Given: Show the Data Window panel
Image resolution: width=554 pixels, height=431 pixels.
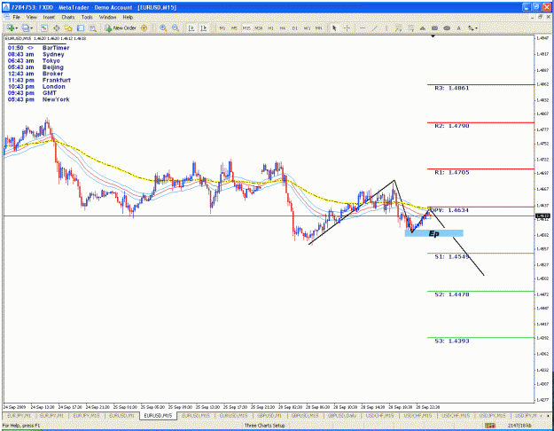Looking at the screenshot, I should 56,27.
